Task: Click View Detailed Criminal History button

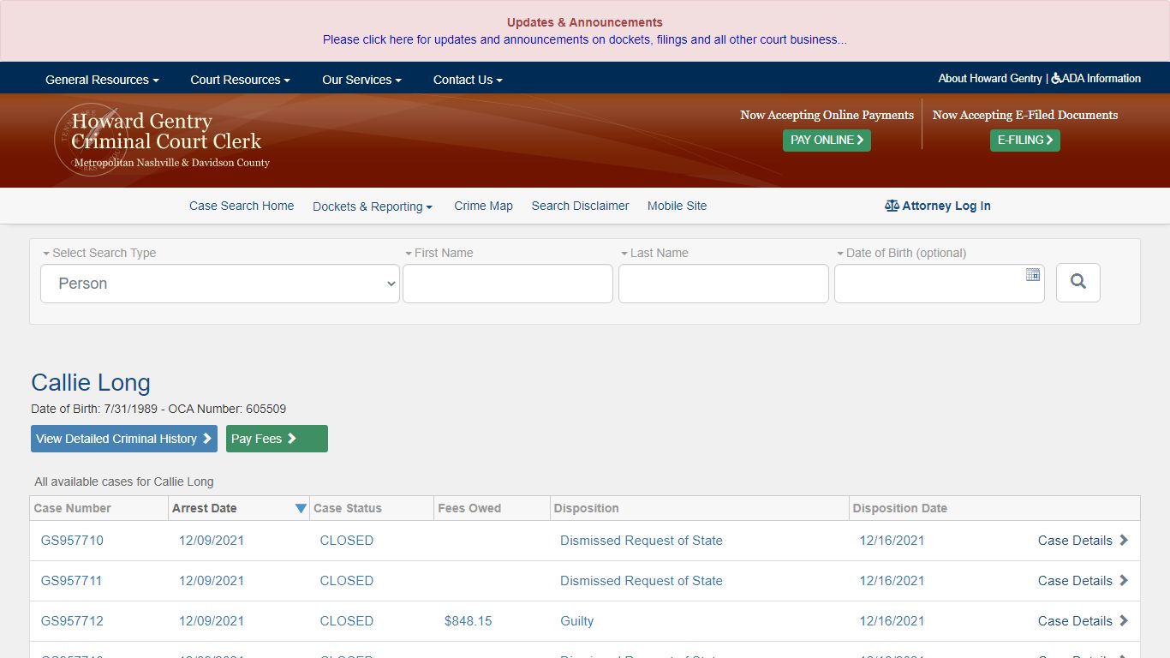Action: pos(124,439)
